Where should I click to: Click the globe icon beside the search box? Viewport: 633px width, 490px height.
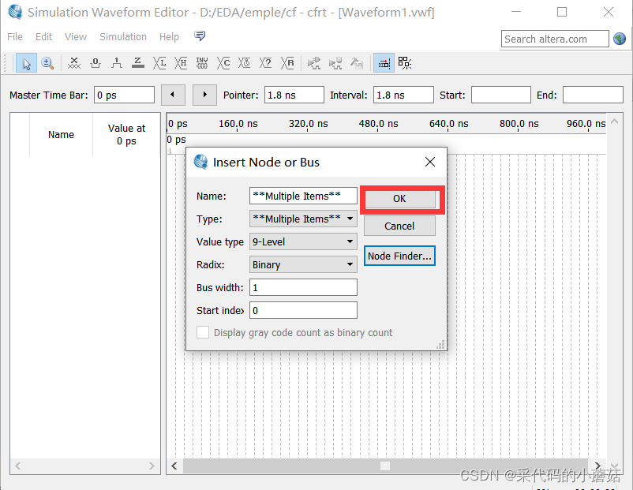pyautogui.click(x=620, y=39)
